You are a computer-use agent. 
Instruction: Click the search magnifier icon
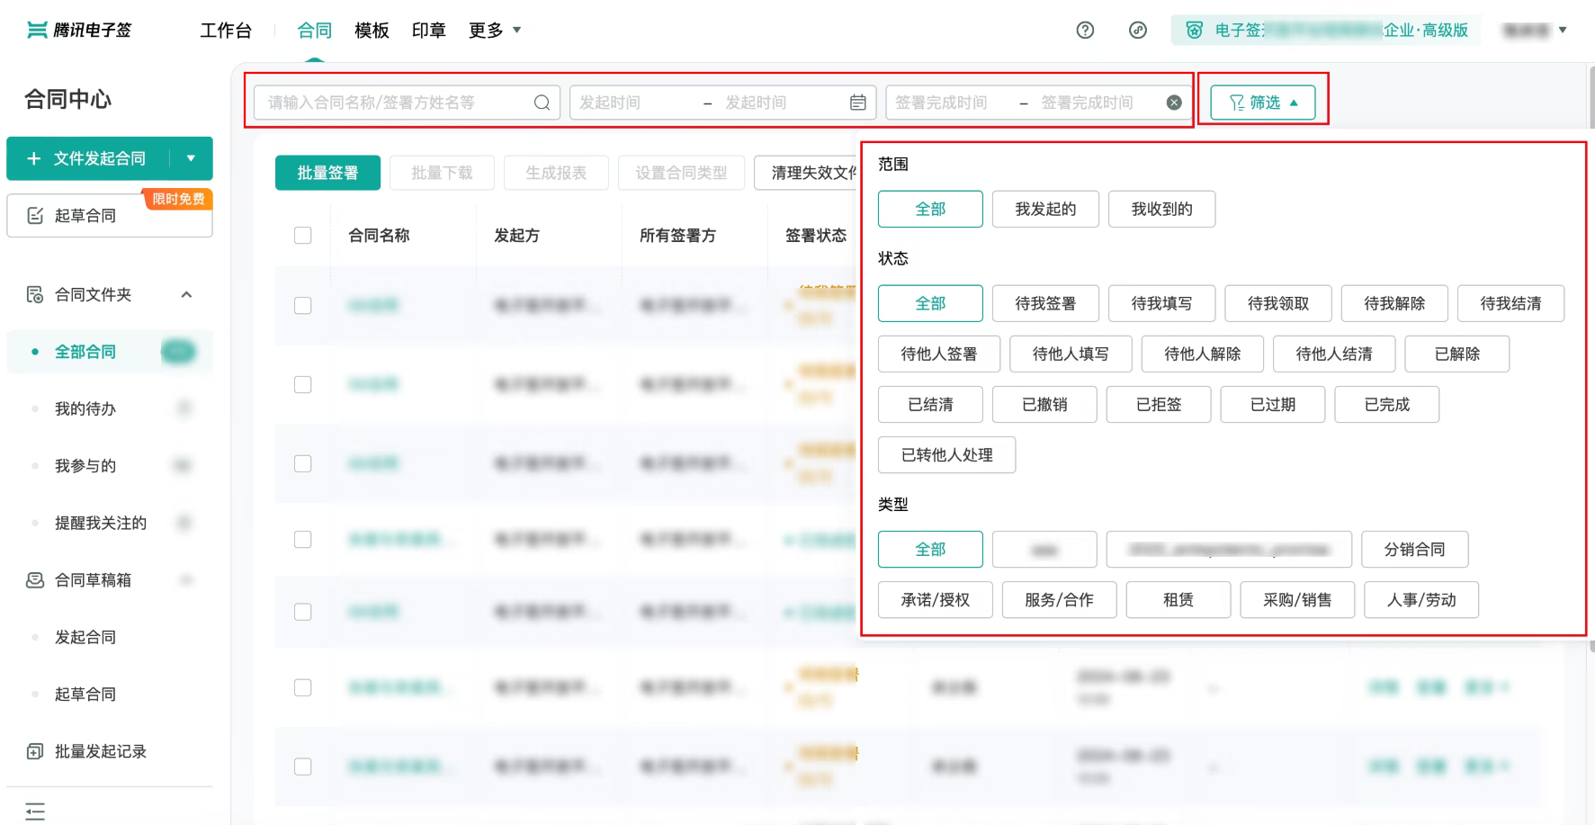coord(542,103)
